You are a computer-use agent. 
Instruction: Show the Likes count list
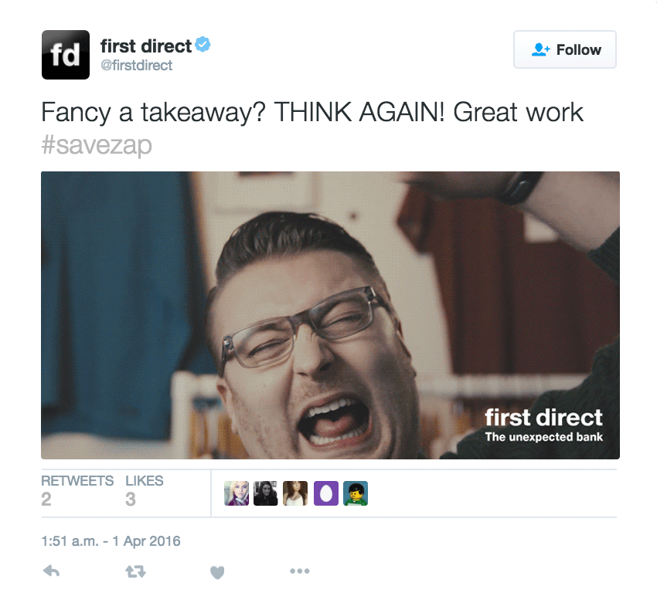144,490
